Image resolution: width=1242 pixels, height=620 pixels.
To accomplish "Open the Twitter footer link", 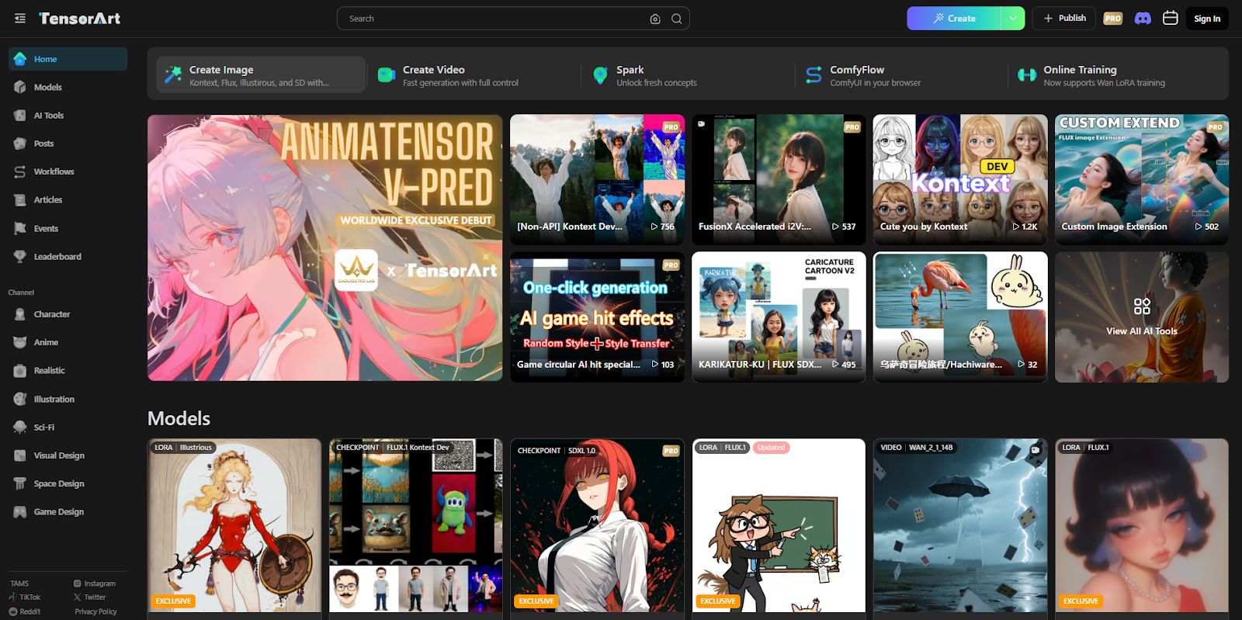I will [x=90, y=597].
